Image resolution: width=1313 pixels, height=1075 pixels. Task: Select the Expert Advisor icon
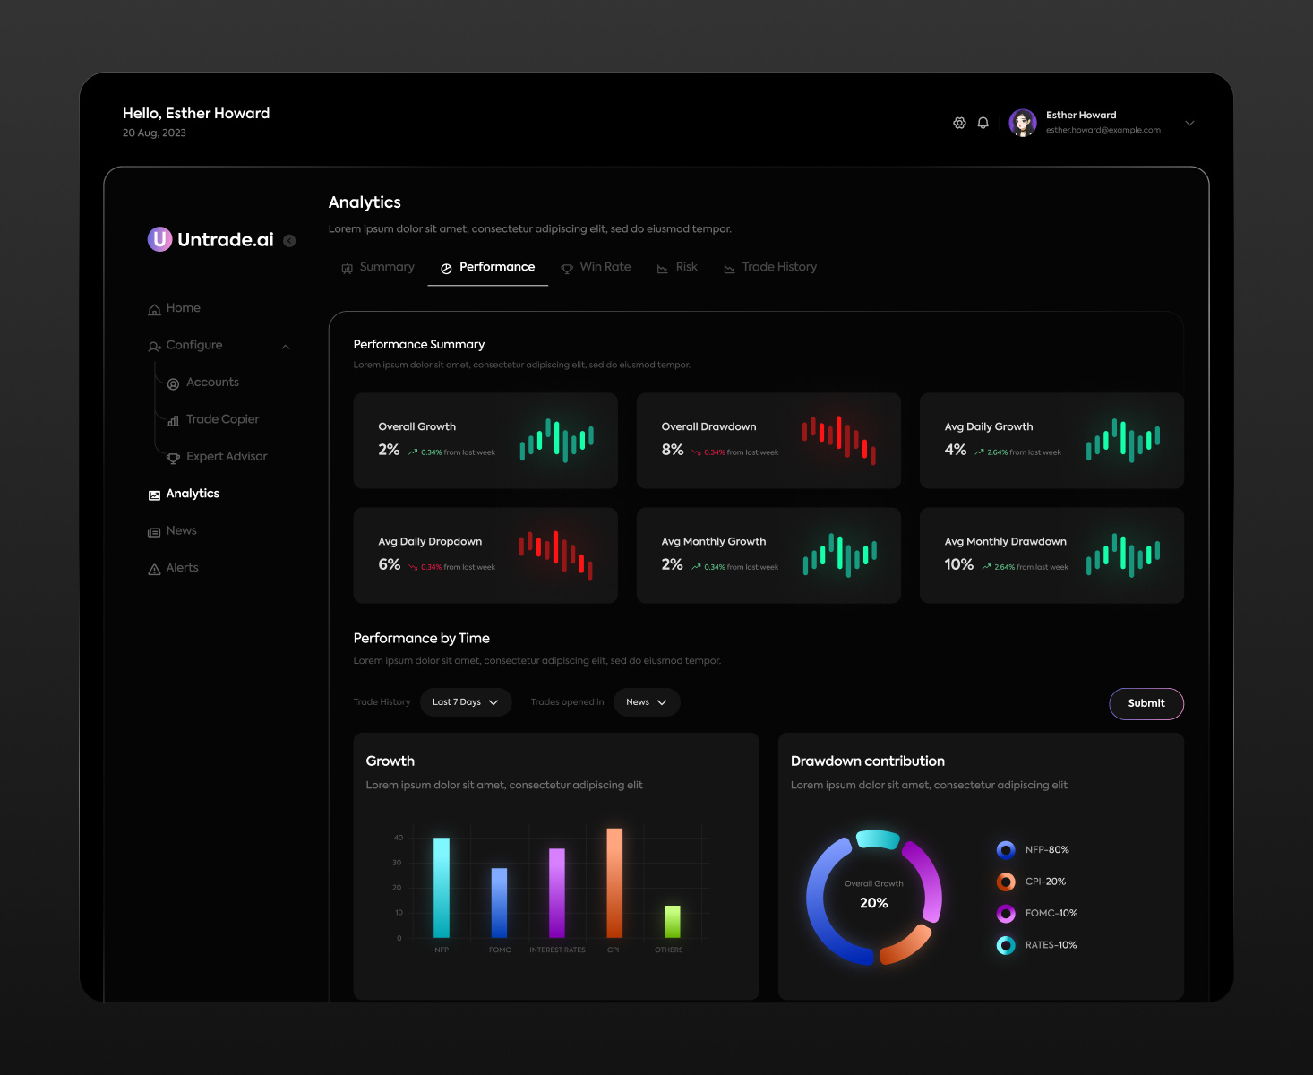pos(173,457)
